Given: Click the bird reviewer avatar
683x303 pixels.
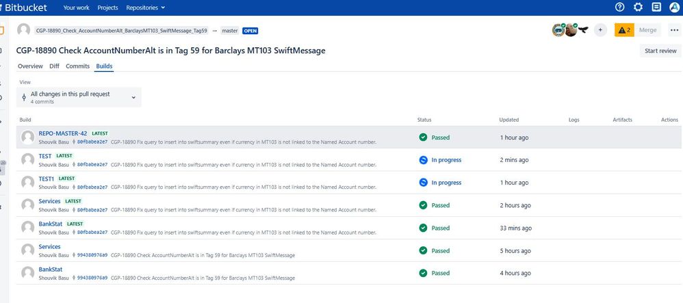Looking at the screenshot, I should 583,30.
